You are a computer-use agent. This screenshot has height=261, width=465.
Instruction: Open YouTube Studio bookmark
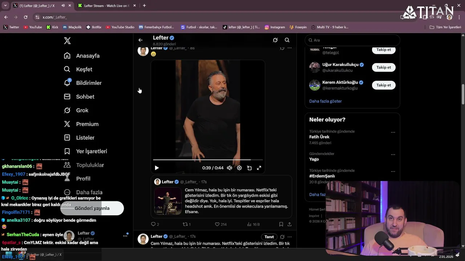(120, 27)
